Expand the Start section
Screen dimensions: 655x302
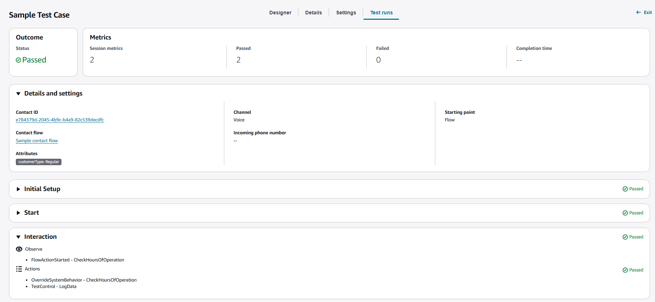(18, 213)
